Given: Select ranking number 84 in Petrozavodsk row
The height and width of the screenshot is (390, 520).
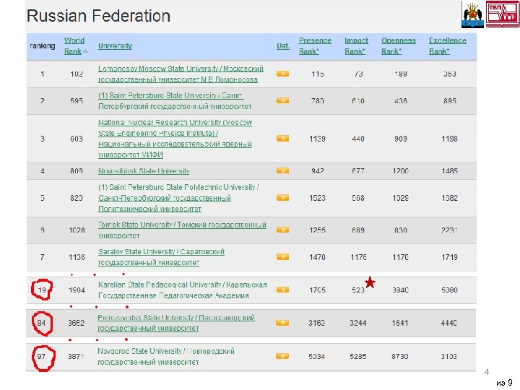Looking at the screenshot, I should [41, 323].
